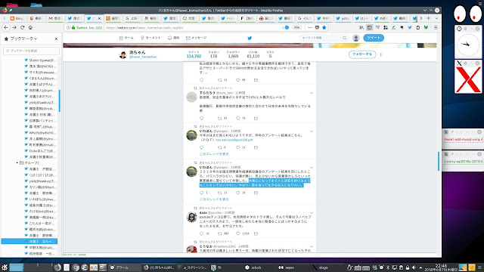Open the profile's more options three-dot menu
Image resolution: width=484 pixels, height=272 pixels.
381,54
